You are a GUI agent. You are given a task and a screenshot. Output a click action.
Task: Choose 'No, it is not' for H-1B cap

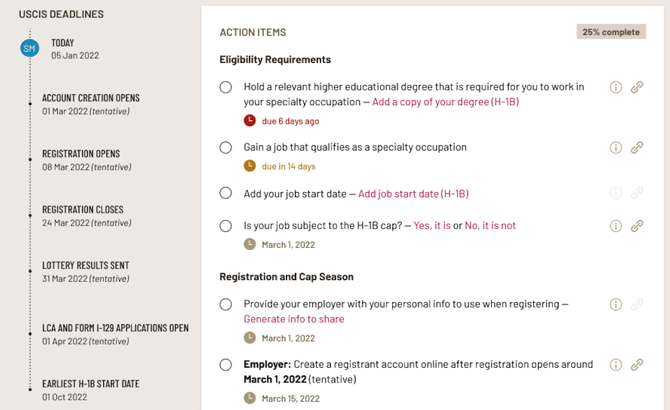(x=490, y=225)
